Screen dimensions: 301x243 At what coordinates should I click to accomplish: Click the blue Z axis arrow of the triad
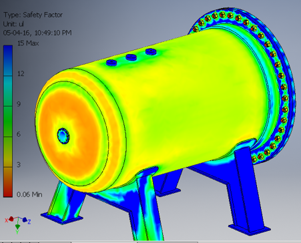point(25,220)
